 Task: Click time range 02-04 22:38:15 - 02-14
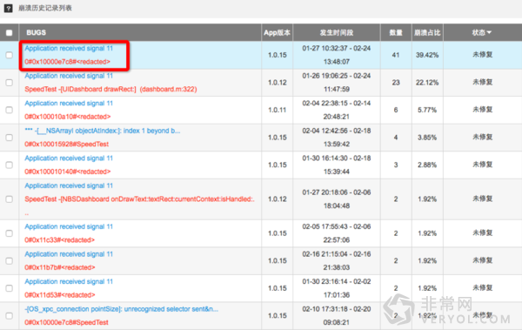(337, 110)
